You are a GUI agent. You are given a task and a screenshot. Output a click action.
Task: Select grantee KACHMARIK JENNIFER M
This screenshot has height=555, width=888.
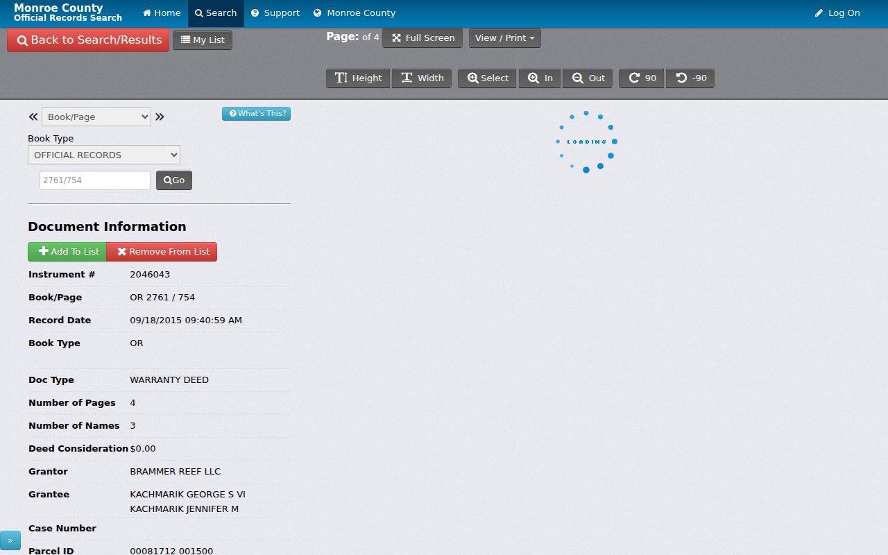coord(185,509)
